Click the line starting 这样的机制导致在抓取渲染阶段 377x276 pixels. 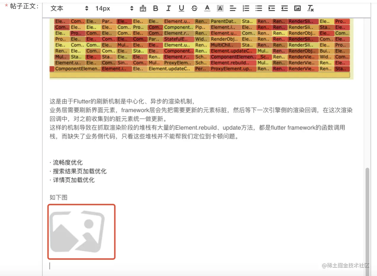pos(197,128)
